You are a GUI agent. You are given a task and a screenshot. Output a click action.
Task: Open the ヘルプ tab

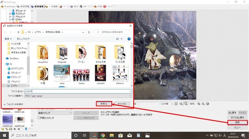[108, 6]
